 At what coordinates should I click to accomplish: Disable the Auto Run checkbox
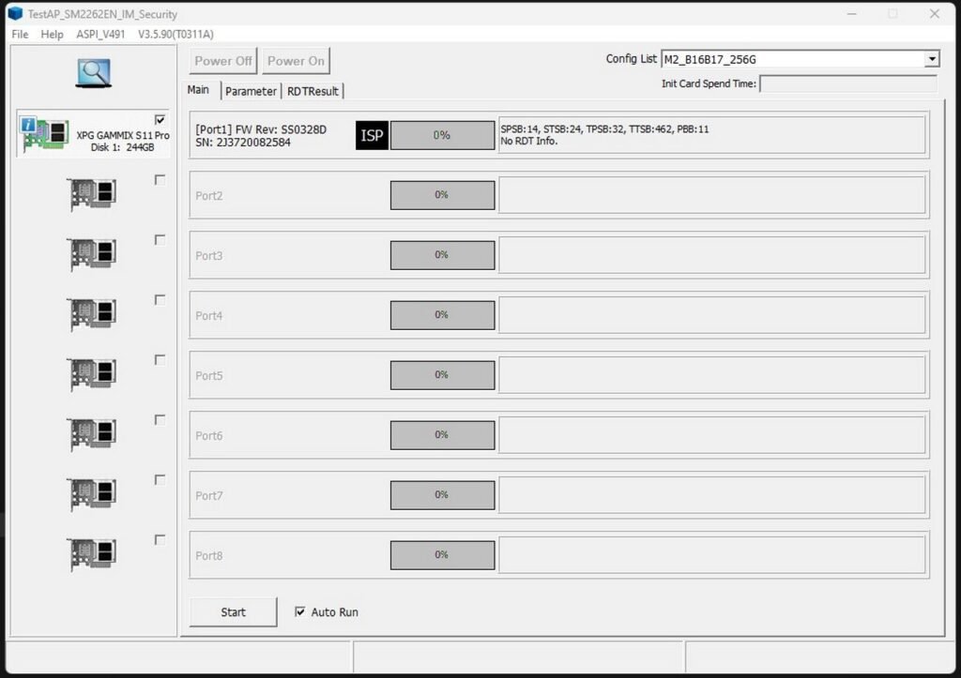click(300, 611)
